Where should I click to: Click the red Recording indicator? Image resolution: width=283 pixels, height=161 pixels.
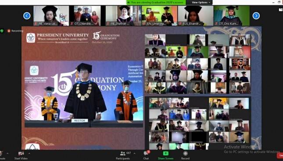[x=15, y=31]
